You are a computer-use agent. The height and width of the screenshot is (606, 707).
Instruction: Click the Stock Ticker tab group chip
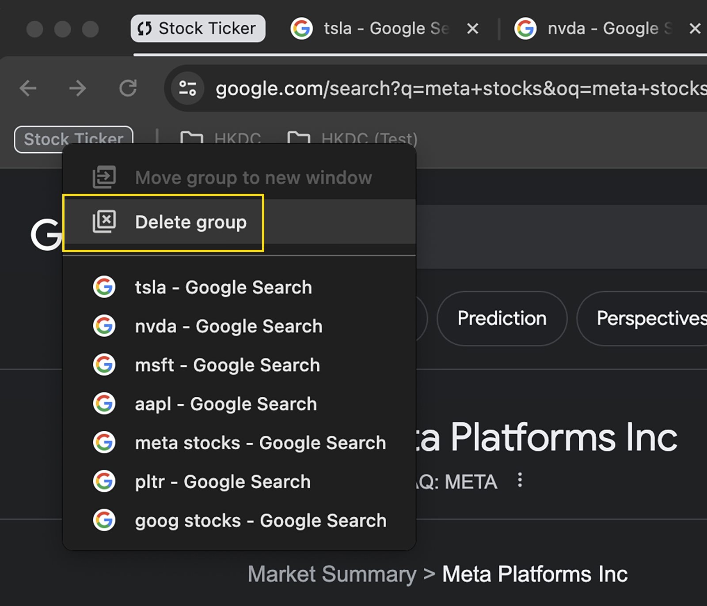point(198,29)
